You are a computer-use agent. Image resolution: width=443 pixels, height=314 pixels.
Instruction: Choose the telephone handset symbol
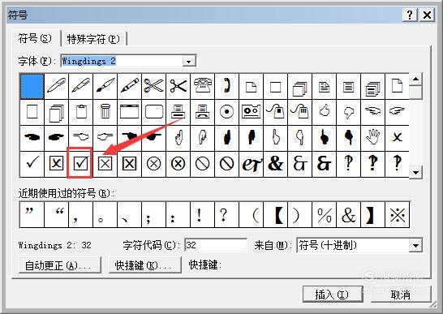coord(226,86)
